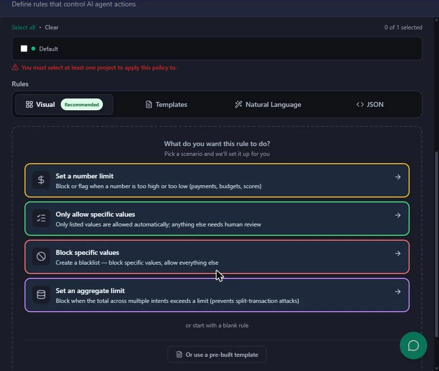
Task: Click the '0 of 1 selected' counter
Action: click(403, 27)
